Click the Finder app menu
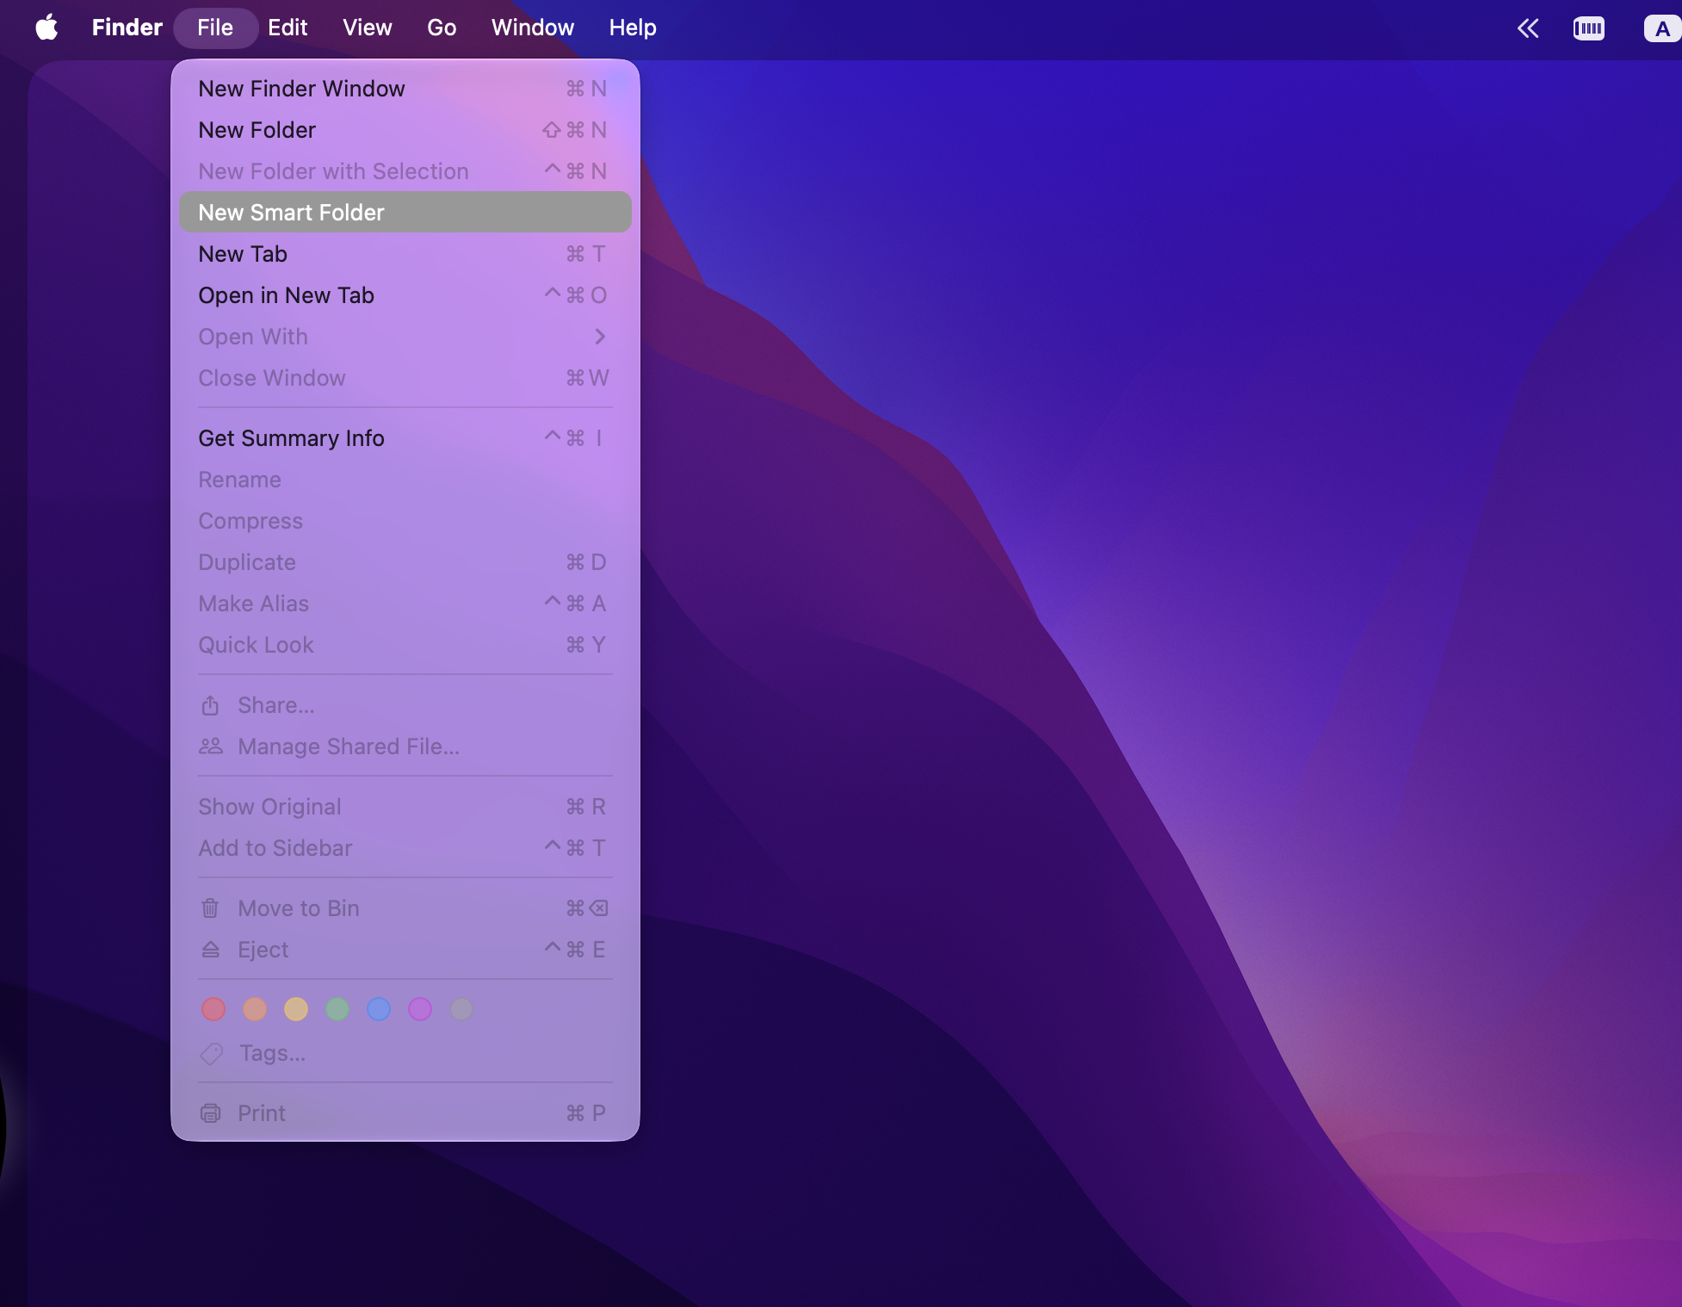This screenshot has width=1682, height=1307. (x=127, y=28)
